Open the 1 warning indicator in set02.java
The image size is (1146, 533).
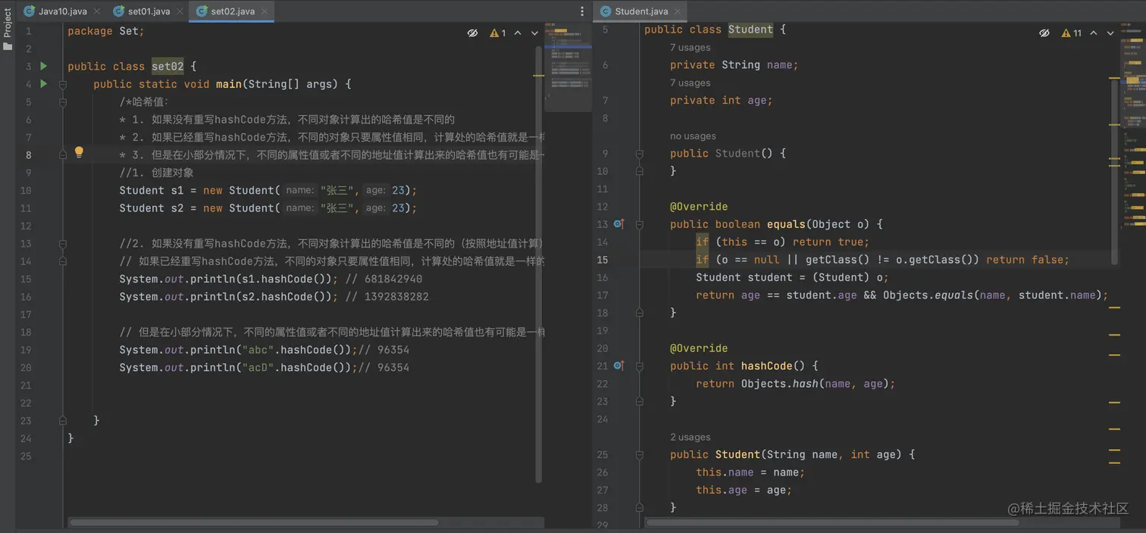[497, 33]
